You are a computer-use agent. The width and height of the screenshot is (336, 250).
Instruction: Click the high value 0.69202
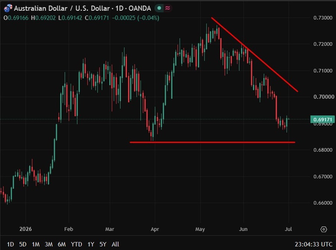pos(46,18)
